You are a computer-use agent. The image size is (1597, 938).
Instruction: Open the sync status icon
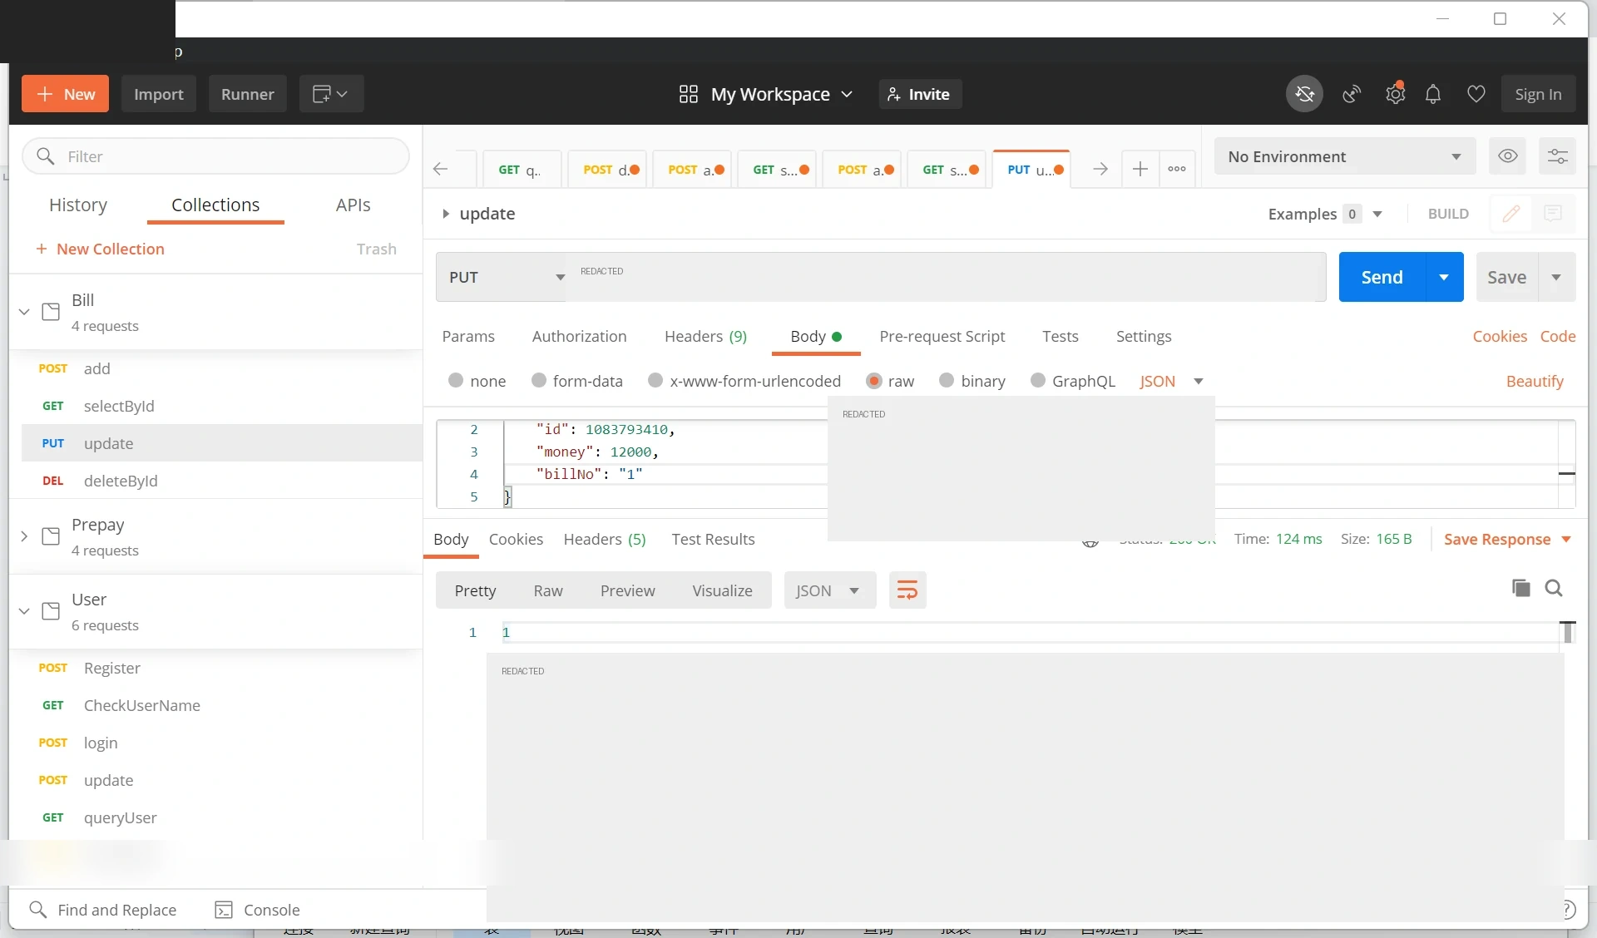[x=1304, y=94]
